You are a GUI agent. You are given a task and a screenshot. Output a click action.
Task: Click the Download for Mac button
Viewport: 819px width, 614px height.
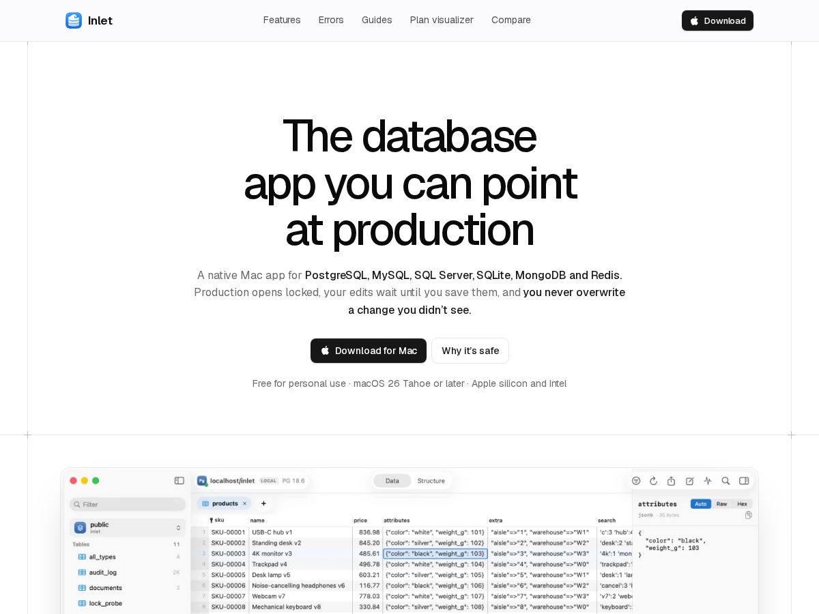pos(369,351)
